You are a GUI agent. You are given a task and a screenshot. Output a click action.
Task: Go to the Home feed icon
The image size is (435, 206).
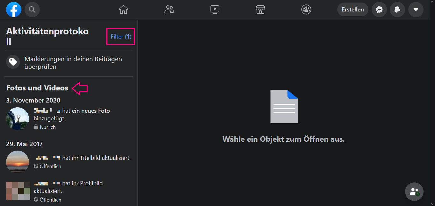(x=123, y=10)
